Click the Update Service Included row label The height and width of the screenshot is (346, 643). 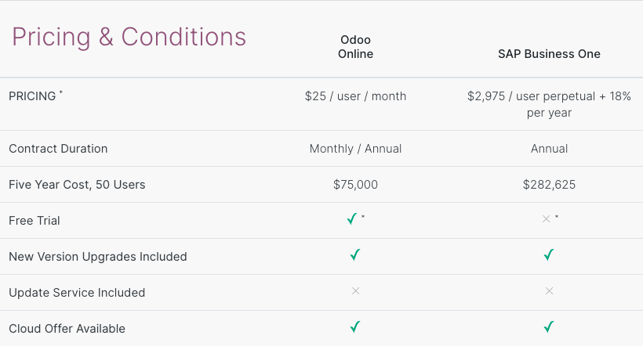[77, 293]
